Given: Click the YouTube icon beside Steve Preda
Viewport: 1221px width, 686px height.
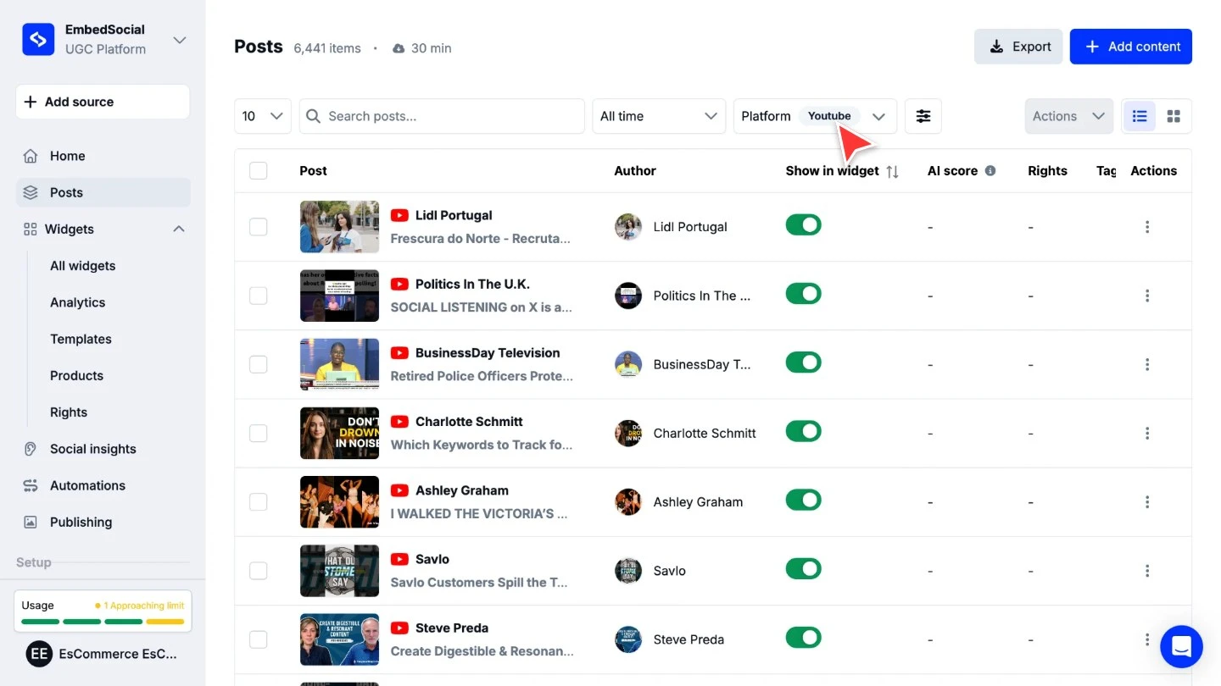Looking at the screenshot, I should tap(399, 628).
